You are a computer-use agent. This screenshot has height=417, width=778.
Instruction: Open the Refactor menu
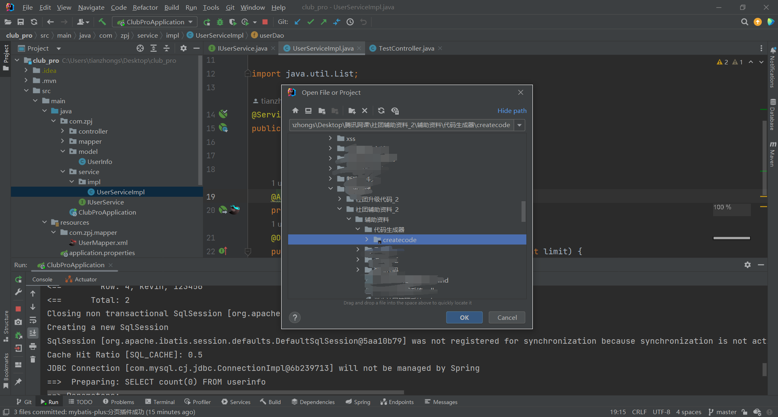(x=145, y=7)
